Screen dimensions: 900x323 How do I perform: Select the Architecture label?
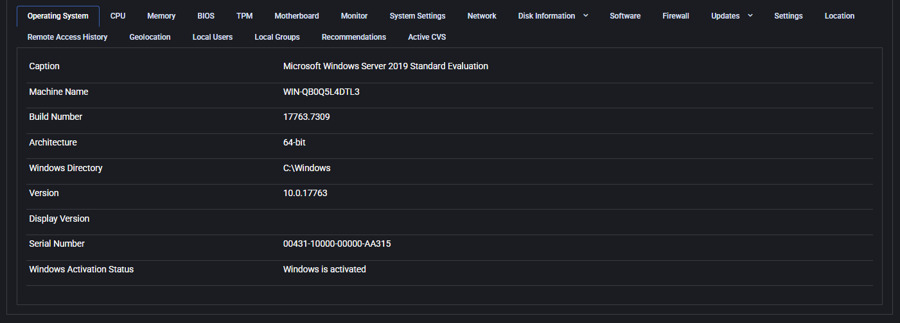tap(53, 142)
